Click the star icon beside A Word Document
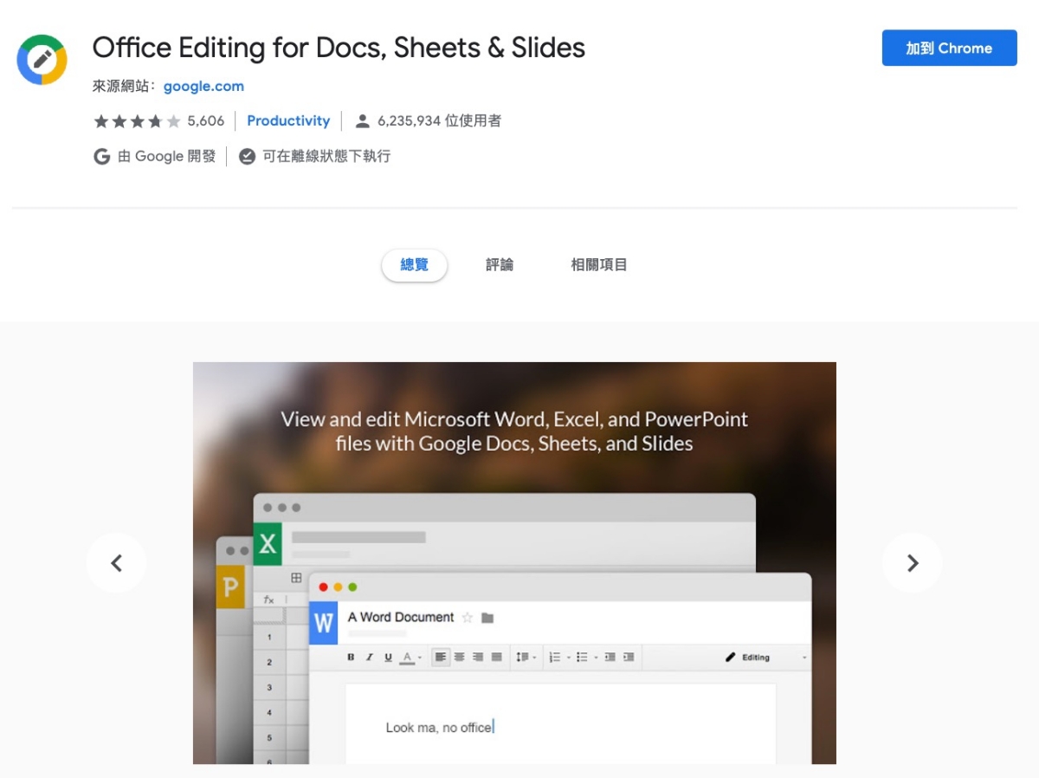 (468, 618)
